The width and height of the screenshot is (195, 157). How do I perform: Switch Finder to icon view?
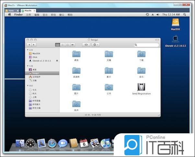[x=58, y=45]
